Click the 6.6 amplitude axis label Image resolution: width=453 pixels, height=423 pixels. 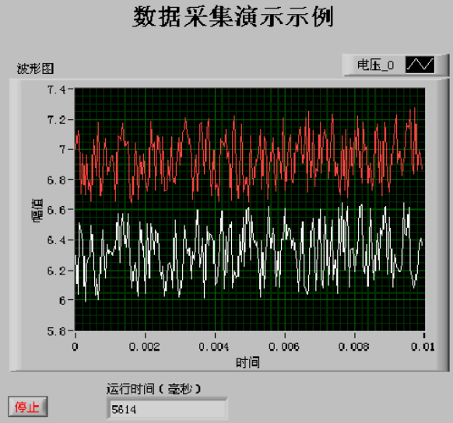coord(57,210)
